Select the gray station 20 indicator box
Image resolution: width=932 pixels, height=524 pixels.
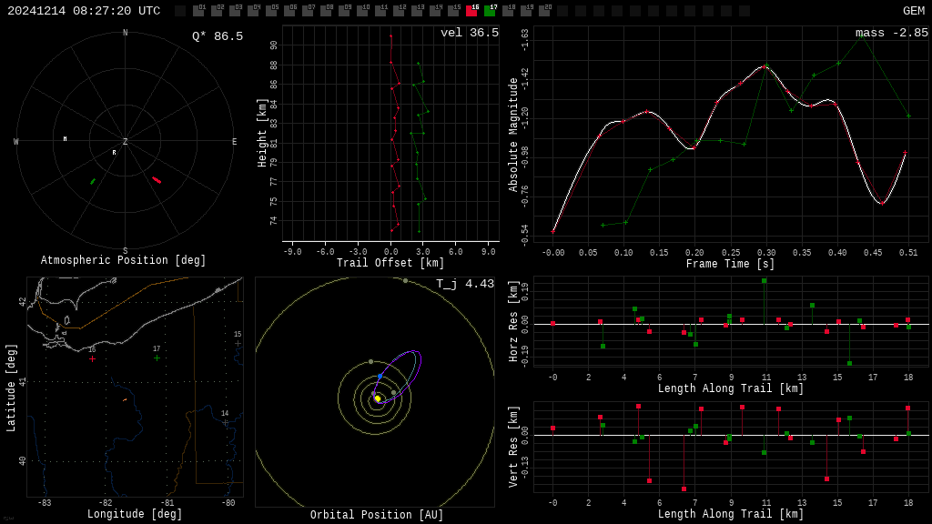click(544, 11)
